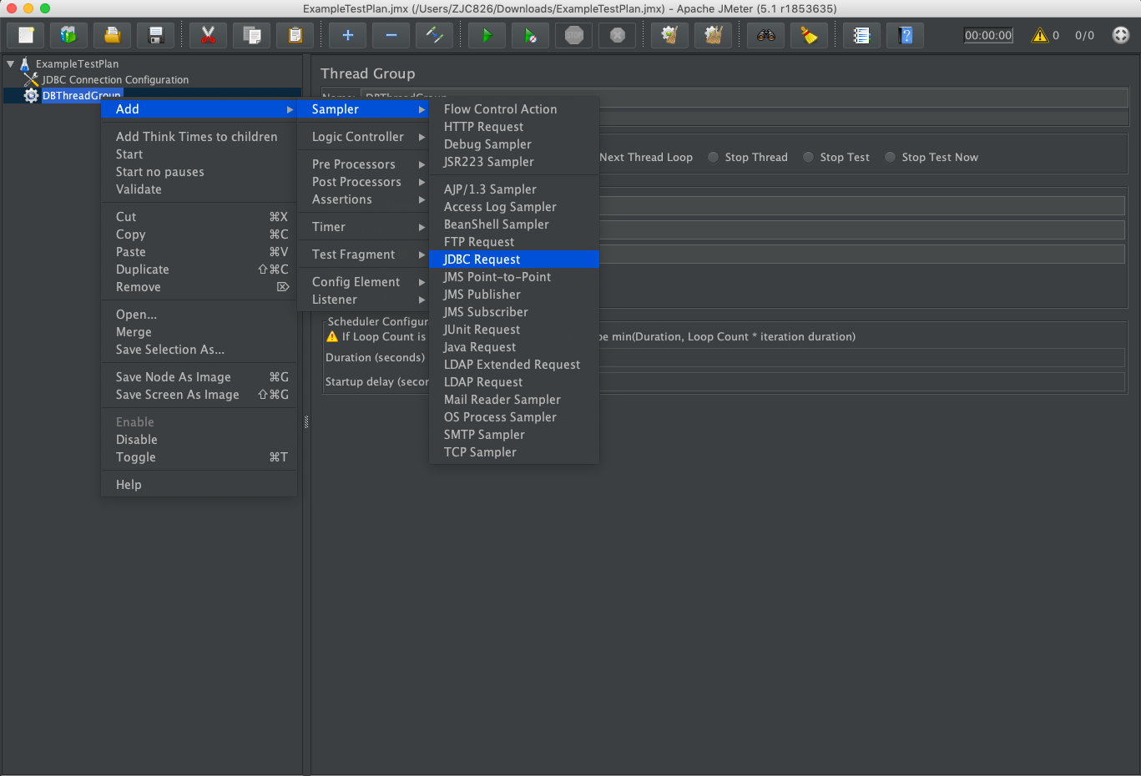Click the DBThreadGroup gear icon in the tree
This screenshot has width=1141, height=776.
pos(31,95)
